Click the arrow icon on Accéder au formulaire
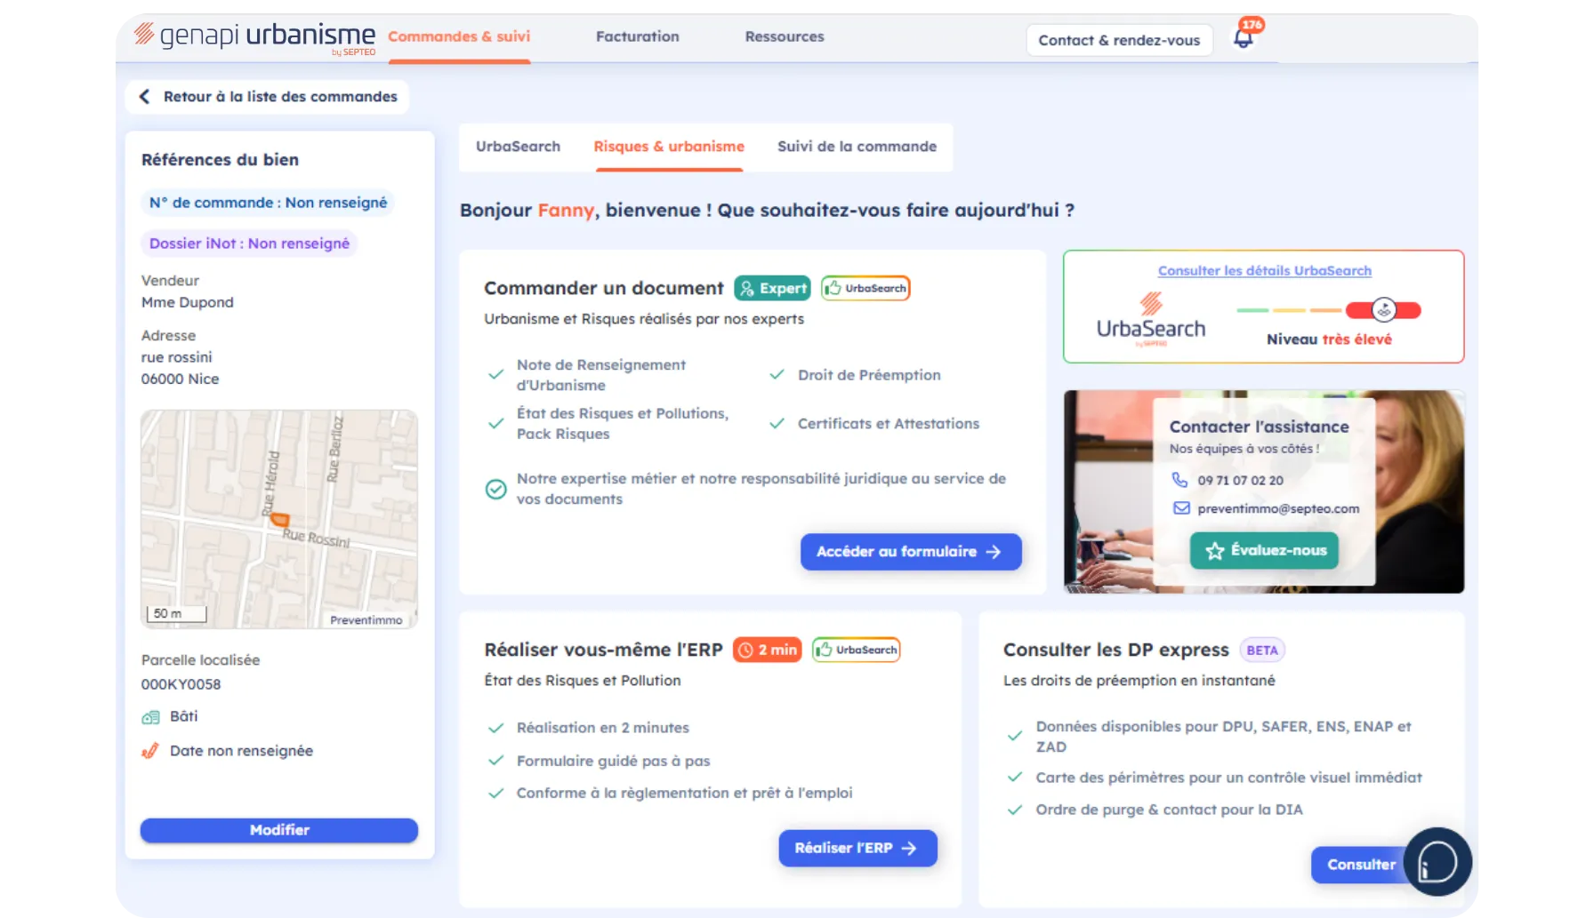1594x918 pixels. pyautogui.click(x=994, y=552)
